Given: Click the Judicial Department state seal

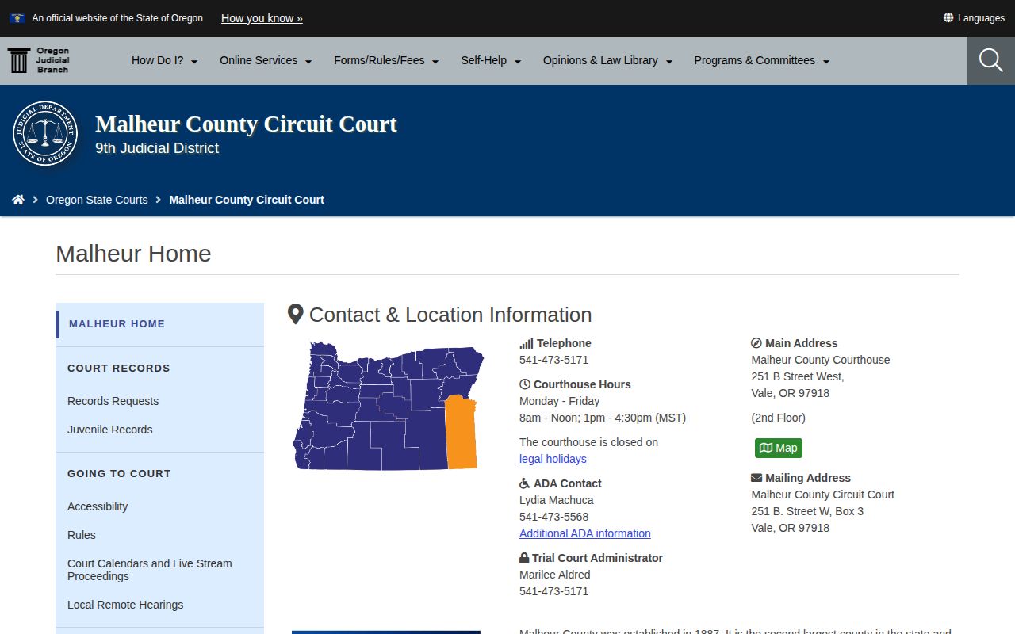Looking at the screenshot, I should (x=45, y=133).
